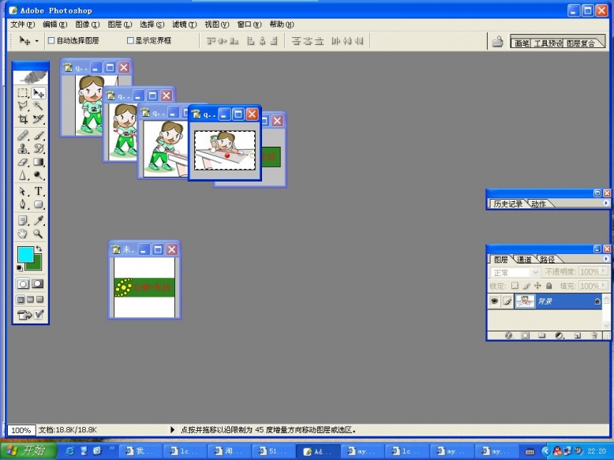
Task: Select the Pen tool
Action: (x=23, y=204)
